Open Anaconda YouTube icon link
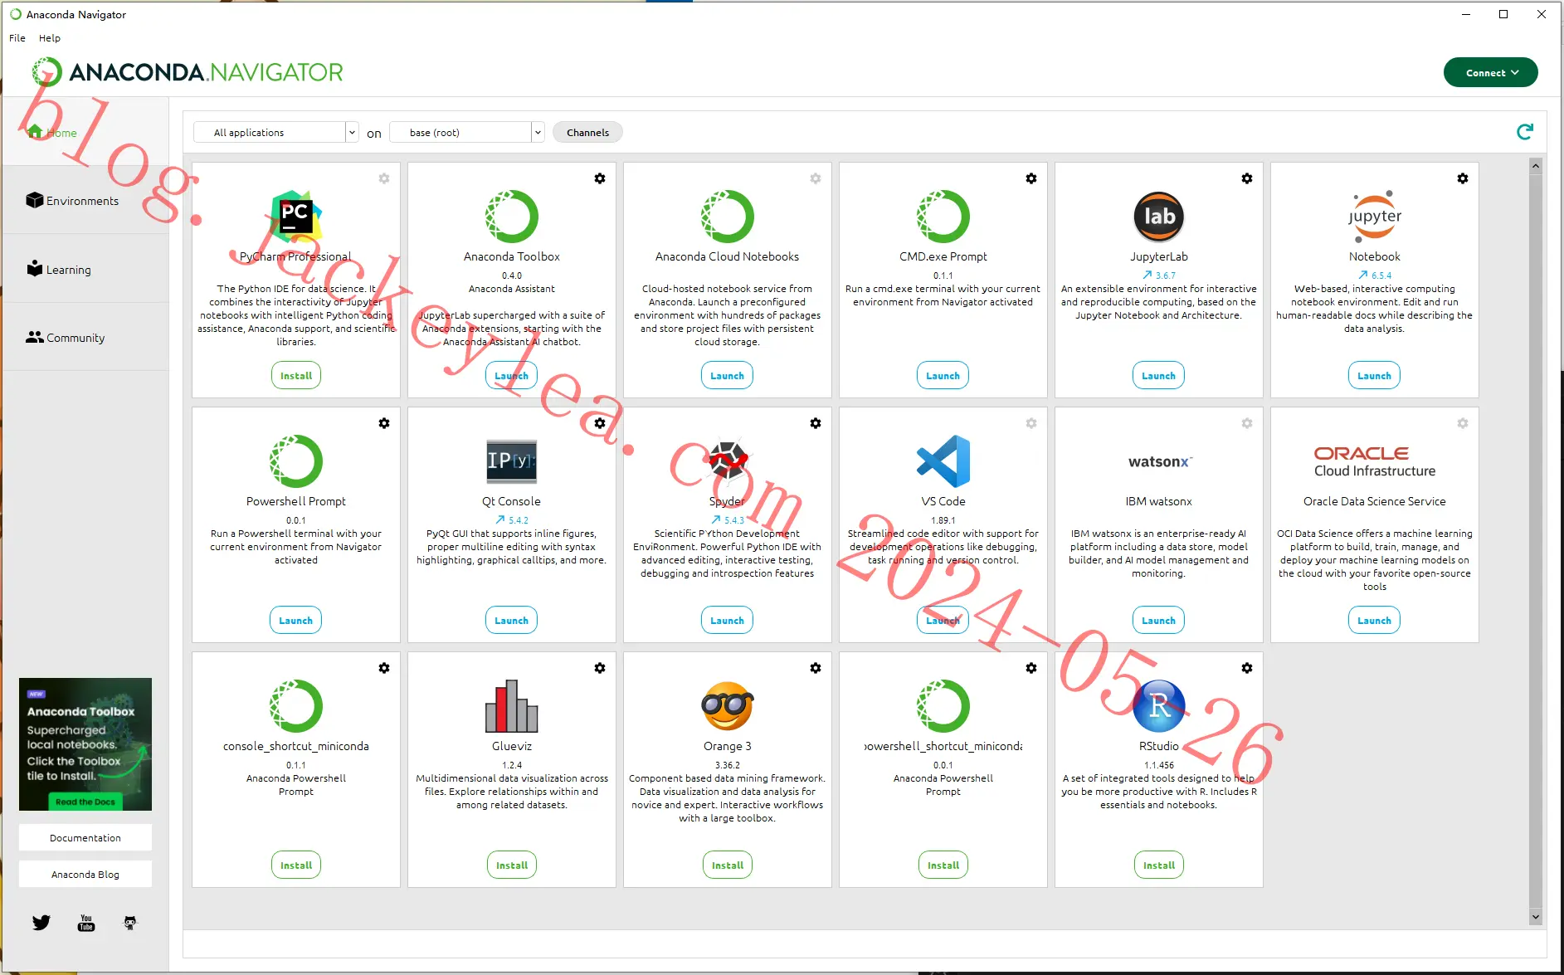Image resolution: width=1564 pixels, height=975 pixels. point(86,923)
